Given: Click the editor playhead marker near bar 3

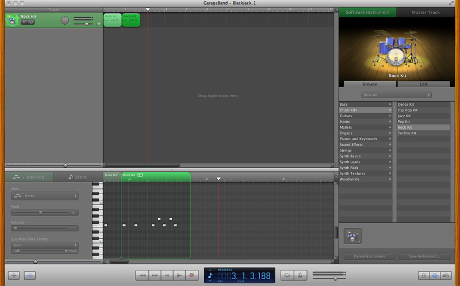Looking at the screenshot, I should (x=218, y=179).
